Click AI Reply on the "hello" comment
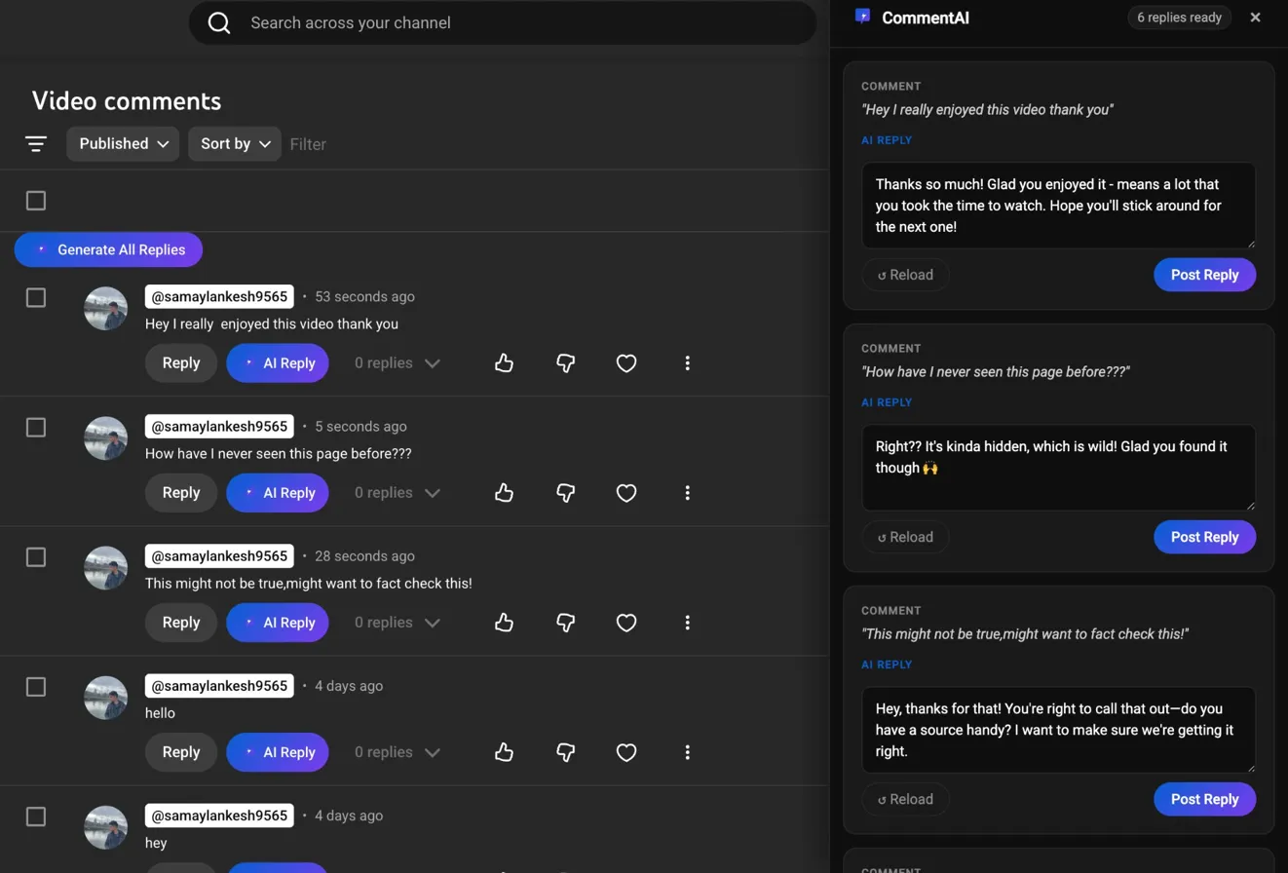Image resolution: width=1288 pixels, height=873 pixels. coord(278,752)
